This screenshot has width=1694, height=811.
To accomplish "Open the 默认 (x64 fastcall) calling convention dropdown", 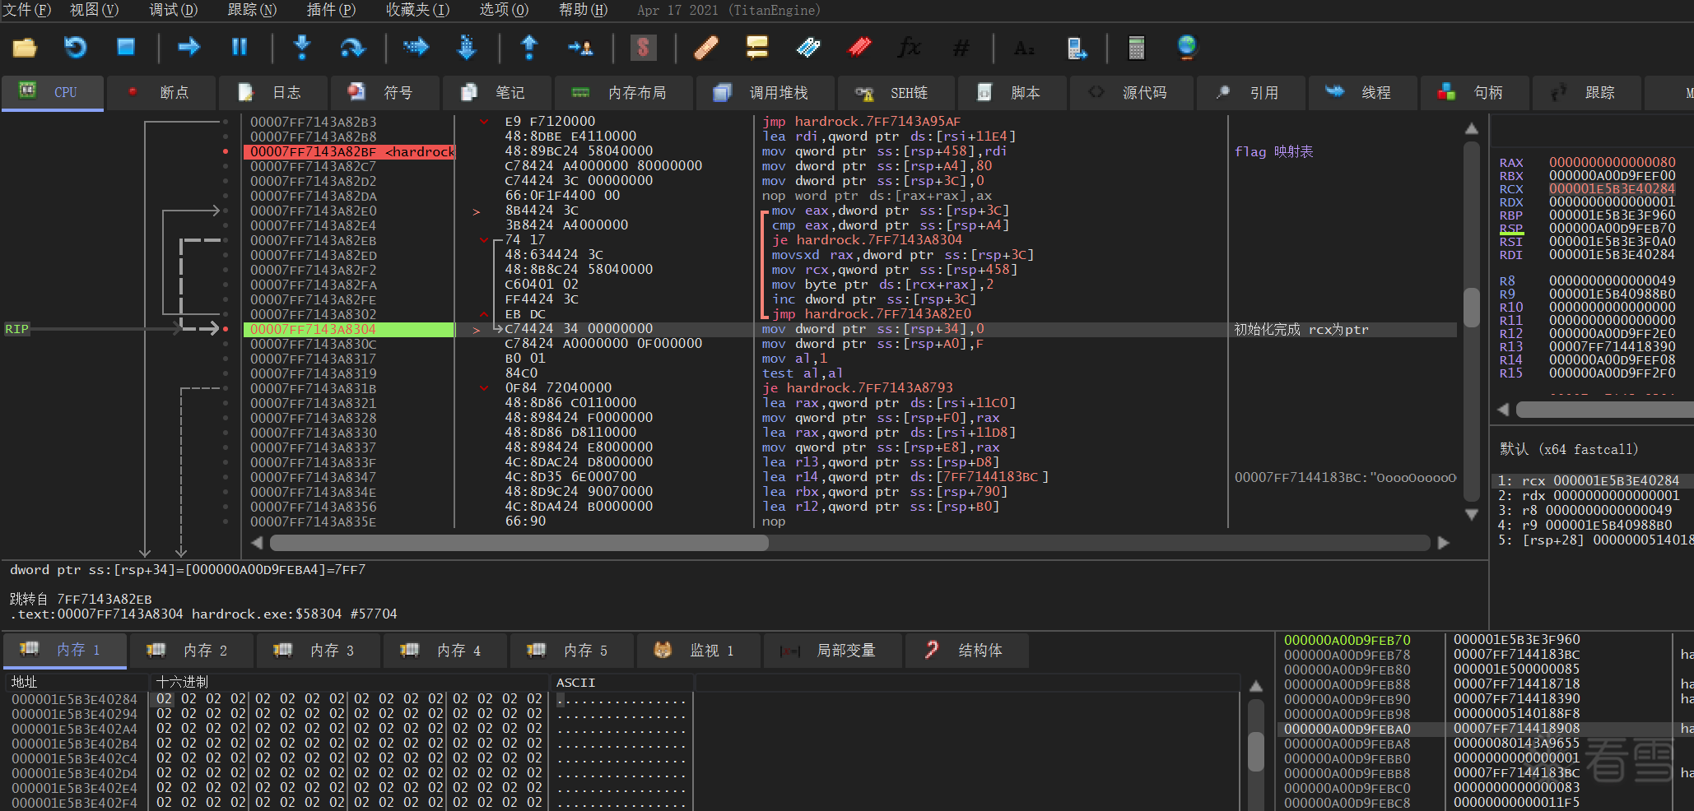I will pos(1569,449).
